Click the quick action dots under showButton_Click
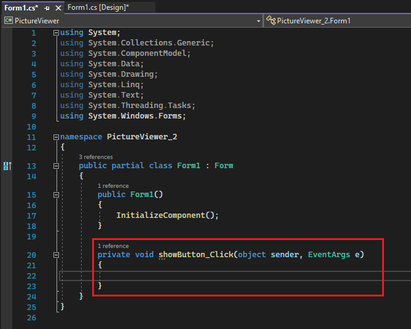 tap(162, 259)
